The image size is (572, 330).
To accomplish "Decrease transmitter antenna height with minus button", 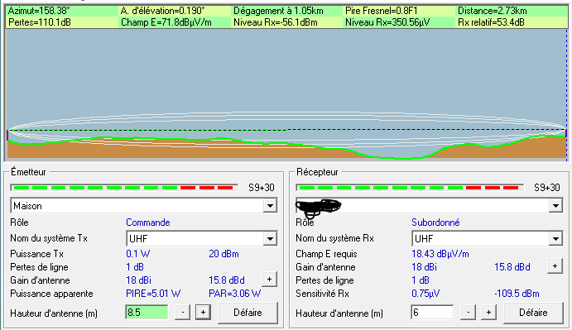I will tap(182, 313).
